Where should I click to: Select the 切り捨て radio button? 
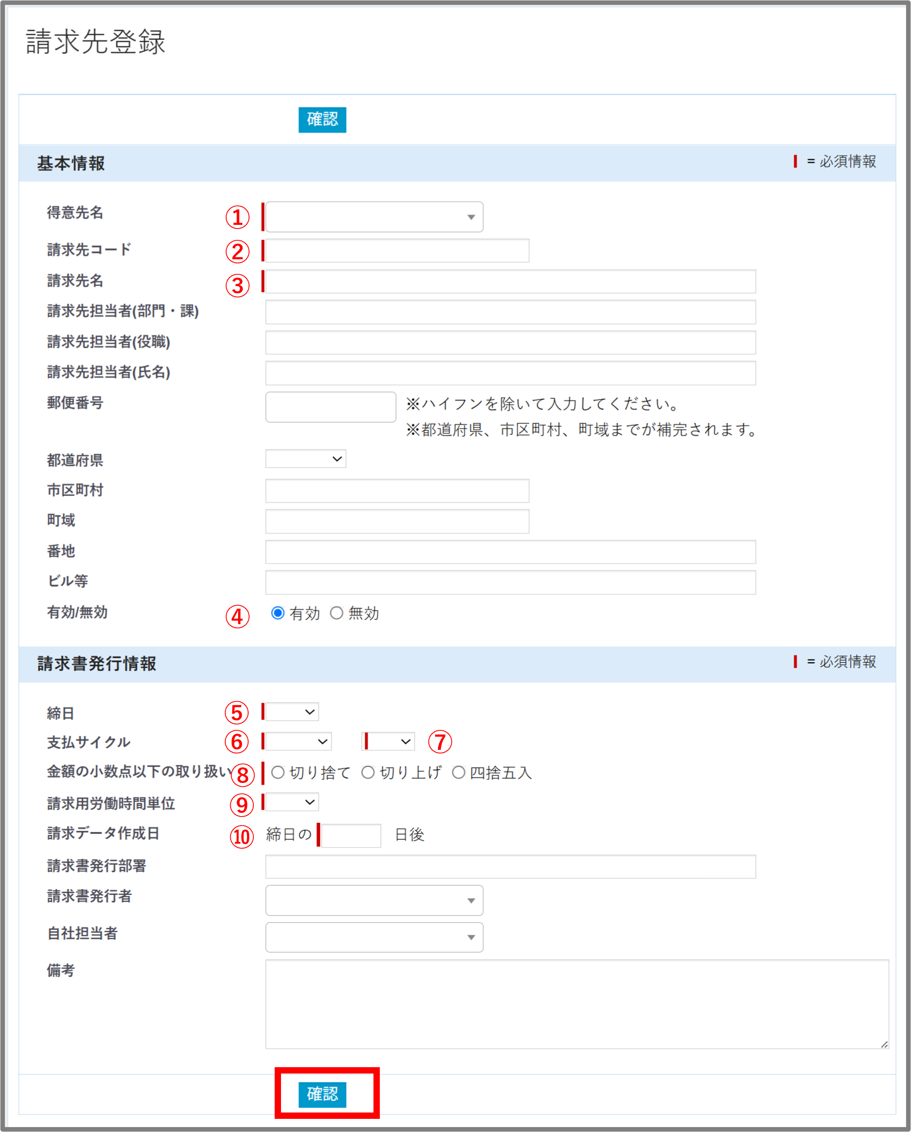[277, 772]
